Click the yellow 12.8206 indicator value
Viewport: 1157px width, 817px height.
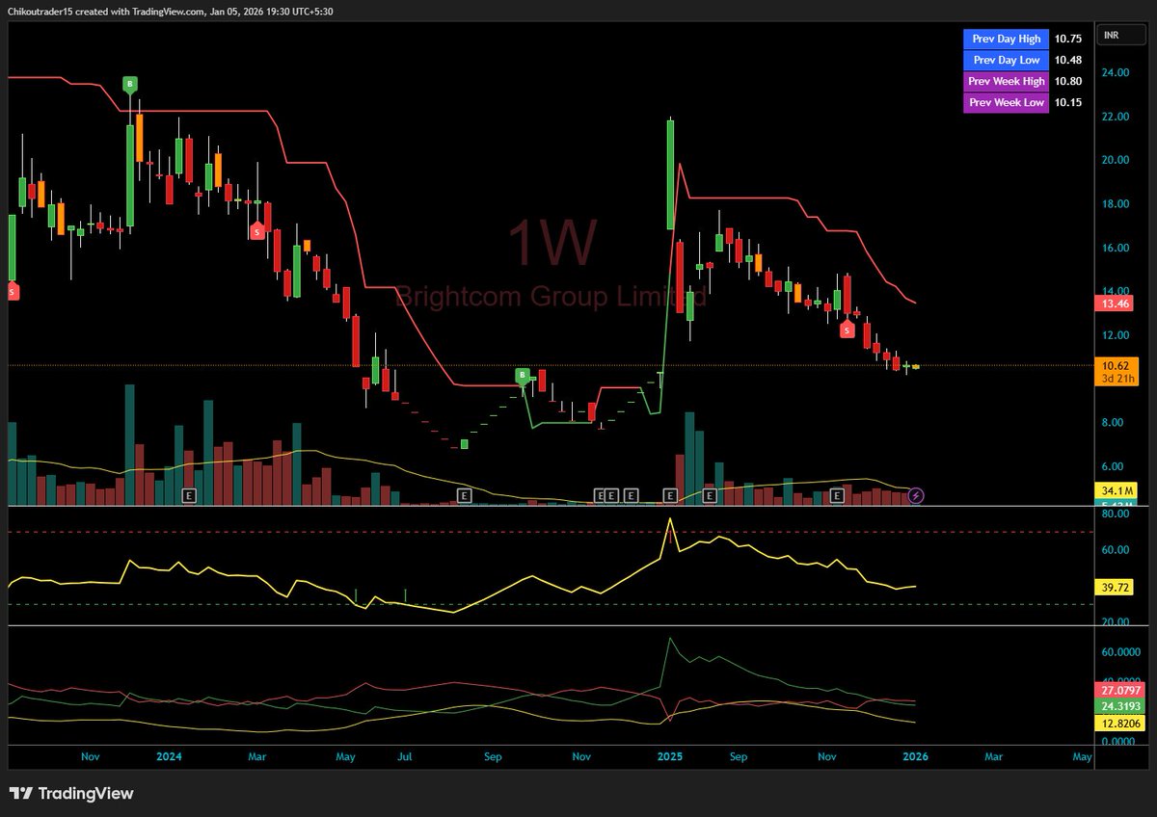click(1121, 723)
